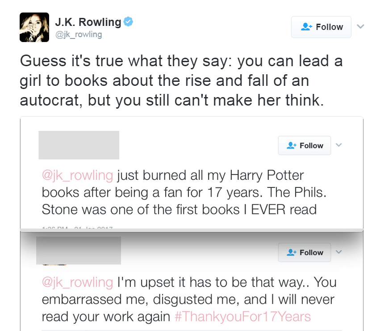Click the add-person icon in the top Follow button

(x=306, y=27)
